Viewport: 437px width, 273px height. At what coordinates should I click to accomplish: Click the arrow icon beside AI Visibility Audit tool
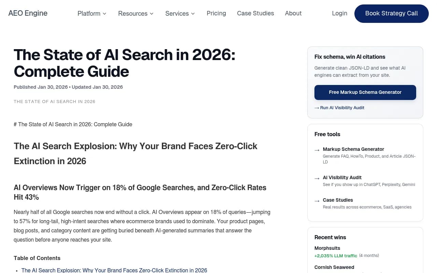[317, 178]
